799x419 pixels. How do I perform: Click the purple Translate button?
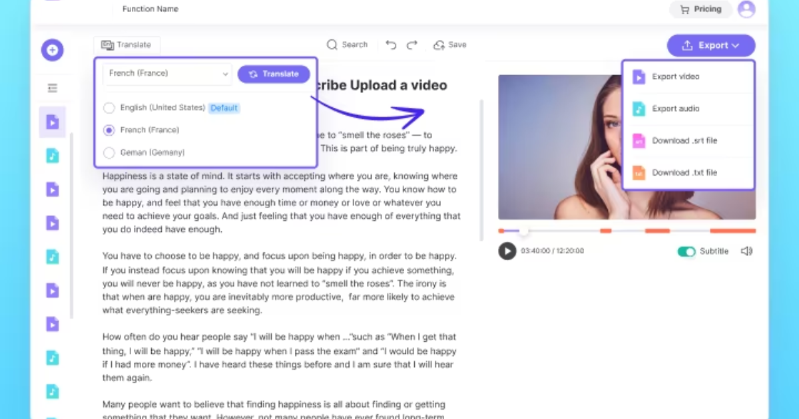pos(274,74)
